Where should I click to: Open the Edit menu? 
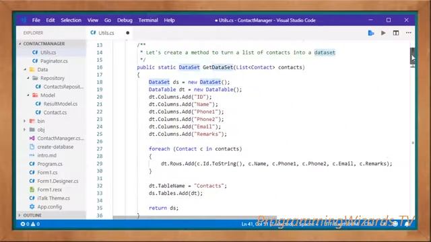point(51,20)
